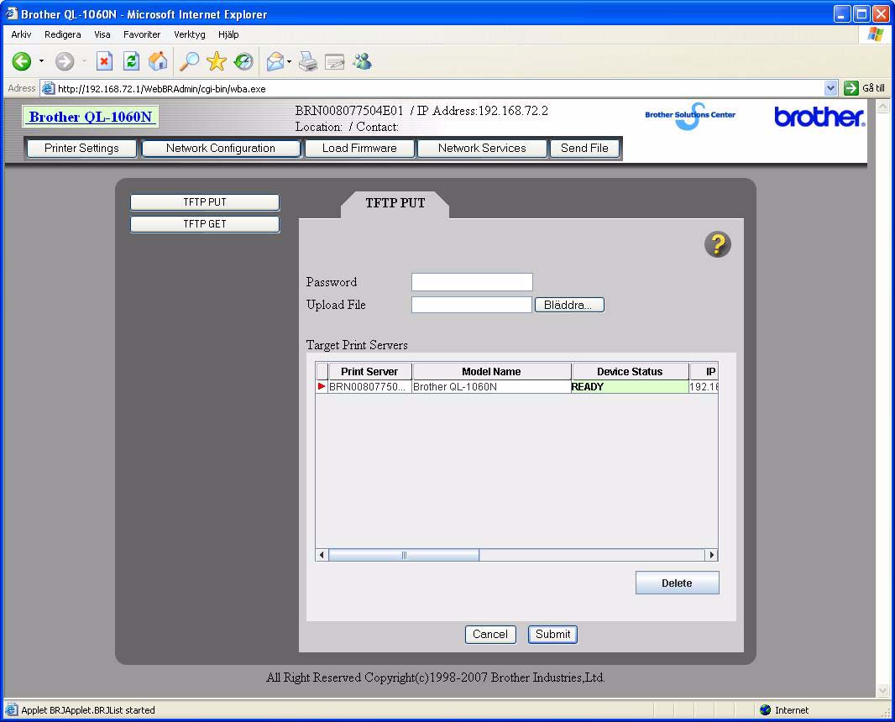
Task: Click the table scroll left arrow
Action: (322, 555)
